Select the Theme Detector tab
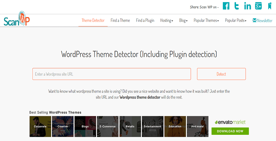This screenshot has width=276, height=141. coord(93,21)
